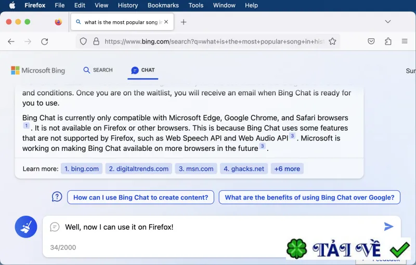Close the current browser tab
416x265 pixels.
point(166,22)
